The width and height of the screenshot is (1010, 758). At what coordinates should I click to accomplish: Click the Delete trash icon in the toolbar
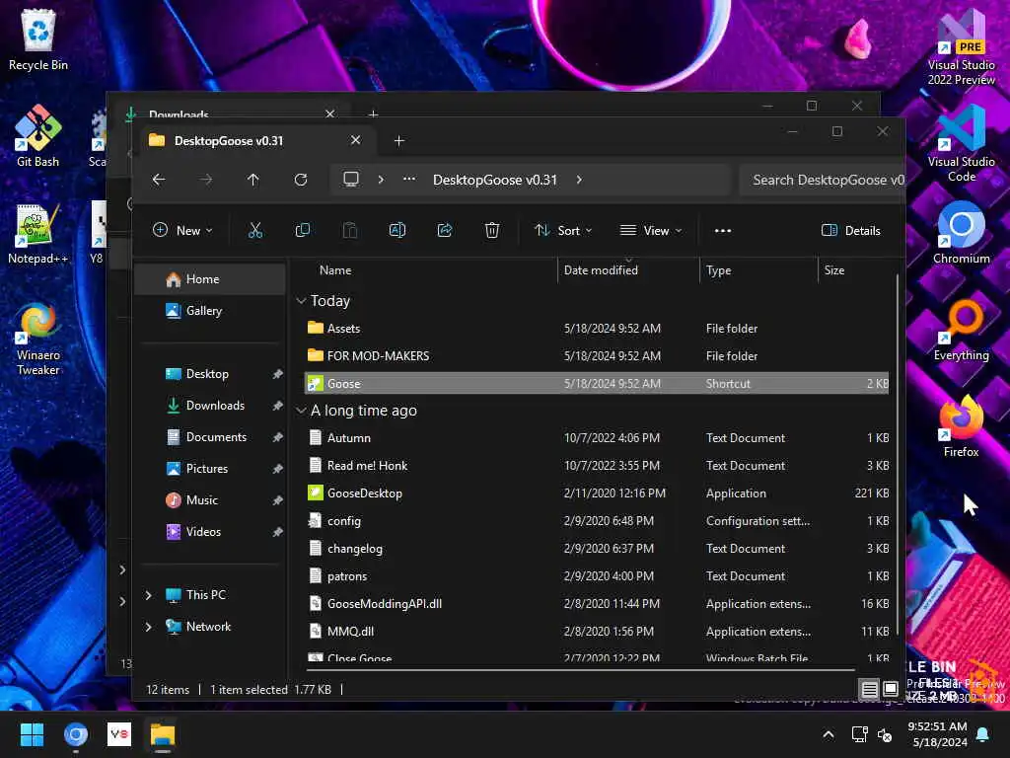[x=492, y=230]
